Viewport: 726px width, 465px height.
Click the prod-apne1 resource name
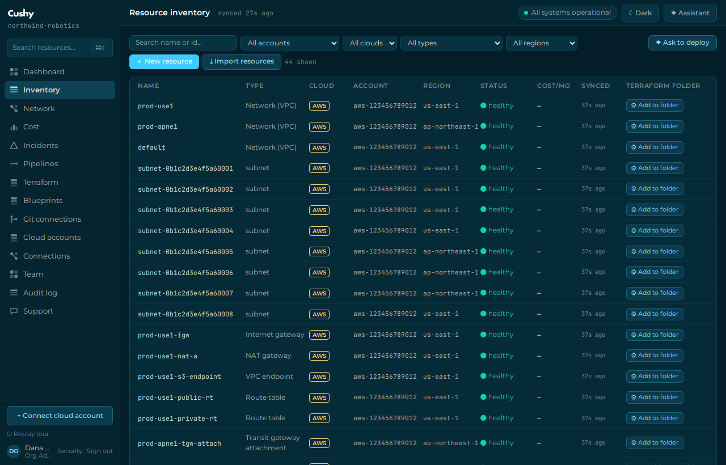coord(158,127)
